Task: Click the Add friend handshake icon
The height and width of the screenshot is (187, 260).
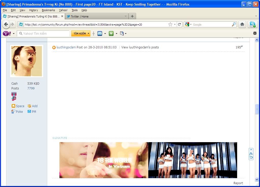Action: coord(29,106)
